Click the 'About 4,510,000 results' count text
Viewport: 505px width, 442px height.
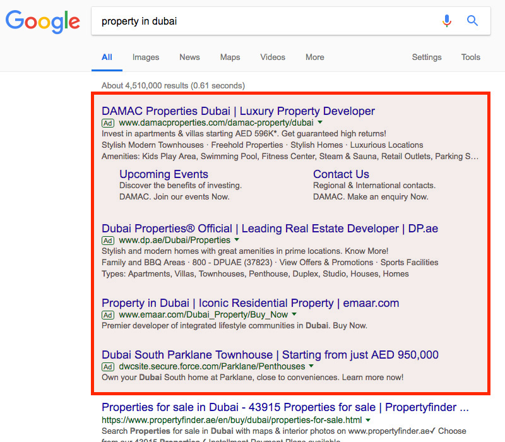[x=173, y=86]
